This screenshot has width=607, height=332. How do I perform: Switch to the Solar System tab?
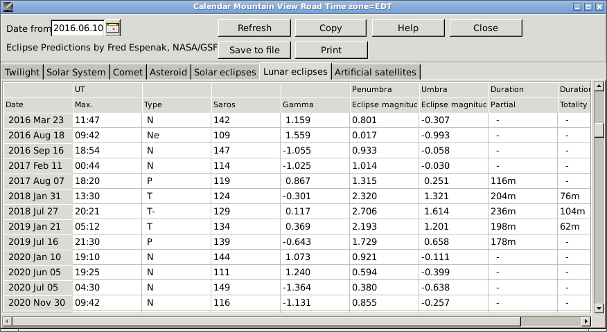[x=76, y=72]
